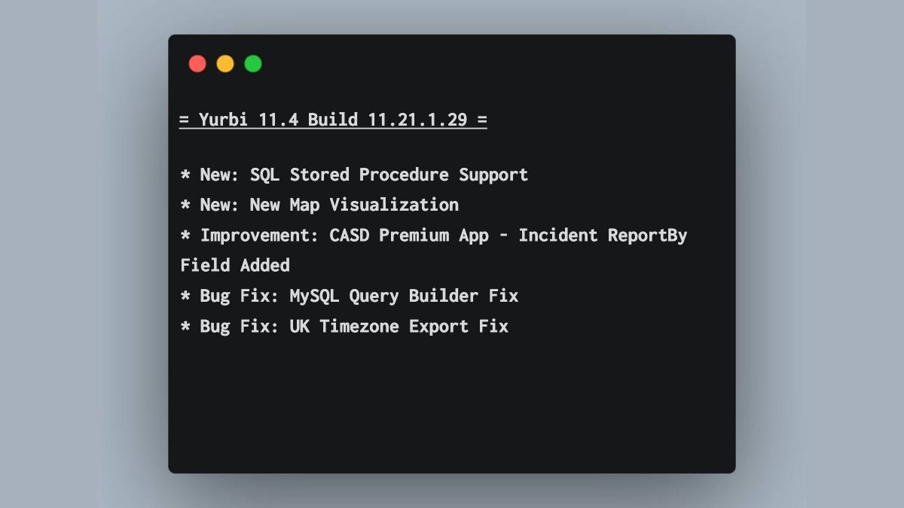Click the UK Timezone Export Fix line
The width and height of the screenshot is (904, 508).
pyautogui.click(x=344, y=327)
